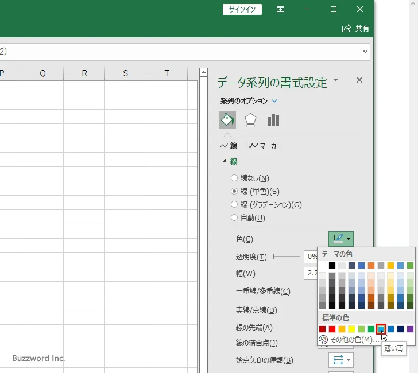Image resolution: width=418 pixels, height=373 pixels.
Task: Pick the green theme color in top row
Action: point(411,265)
